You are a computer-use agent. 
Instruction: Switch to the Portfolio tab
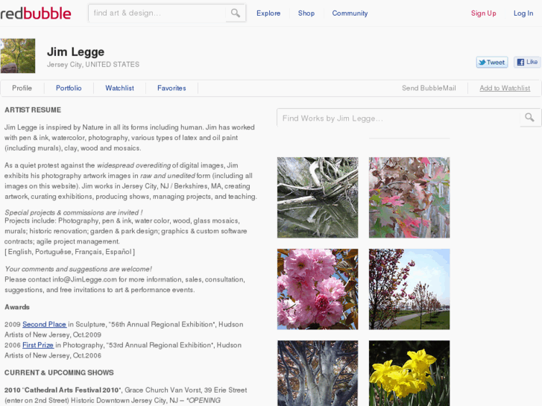pyautogui.click(x=69, y=88)
